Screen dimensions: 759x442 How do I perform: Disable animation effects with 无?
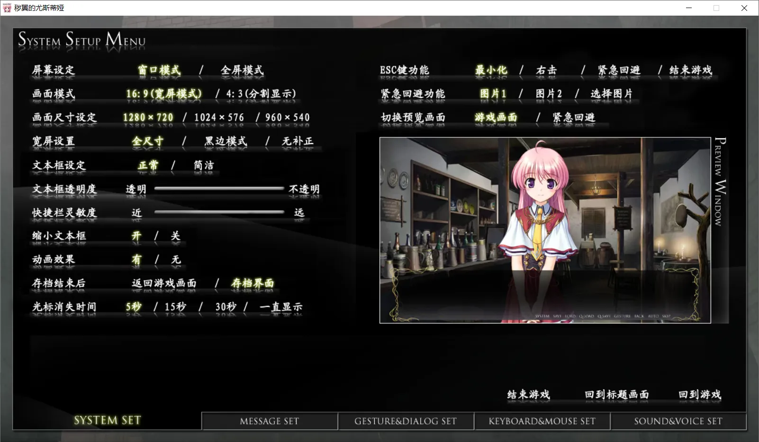pyautogui.click(x=176, y=260)
